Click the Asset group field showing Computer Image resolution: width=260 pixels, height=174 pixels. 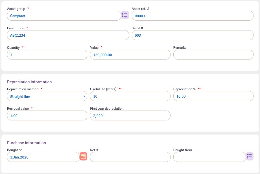click(x=64, y=16)
